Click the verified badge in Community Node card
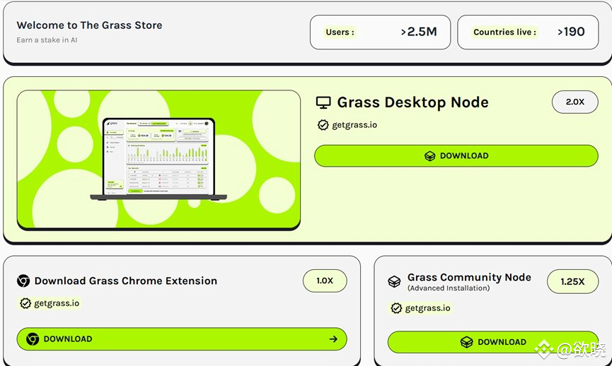This screenshot has height=366, width=612. tap(396, 308)
